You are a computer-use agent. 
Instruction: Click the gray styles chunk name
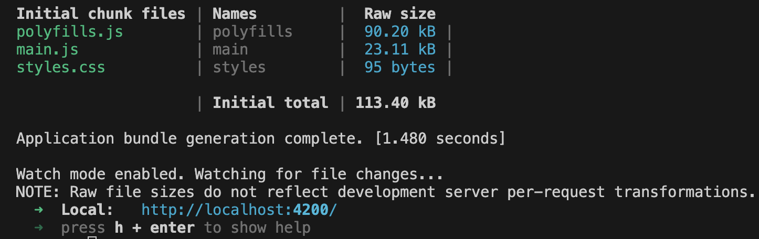[239, 68]
